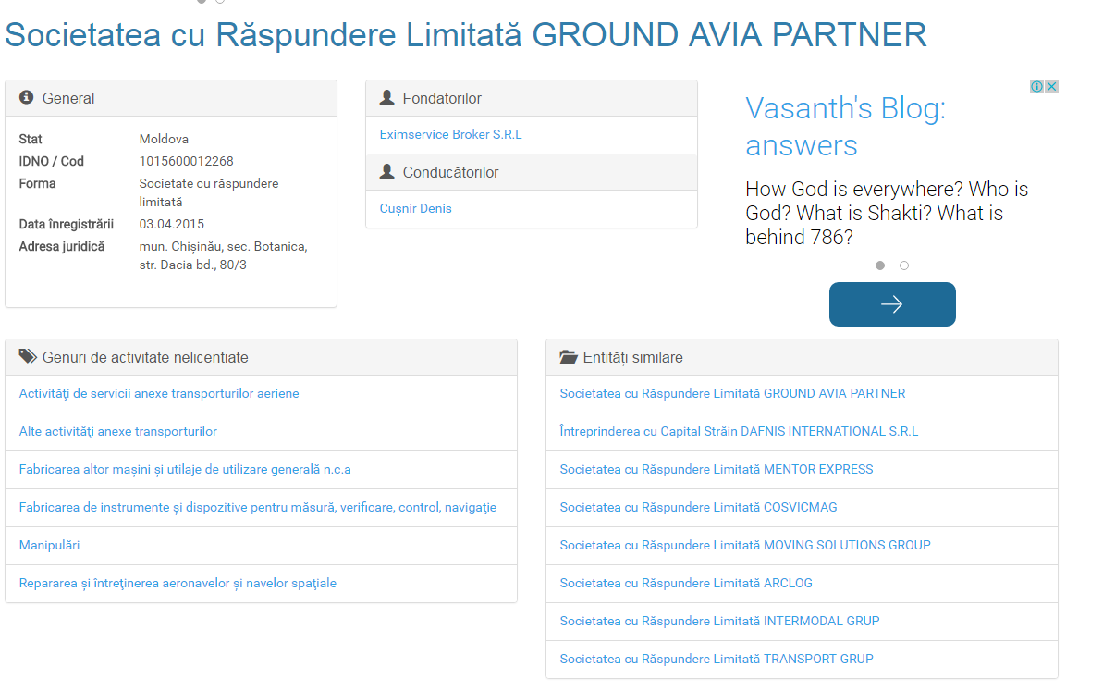Select the second ad carousel dot
This screenshot has height=691, width=1103.
904,265
